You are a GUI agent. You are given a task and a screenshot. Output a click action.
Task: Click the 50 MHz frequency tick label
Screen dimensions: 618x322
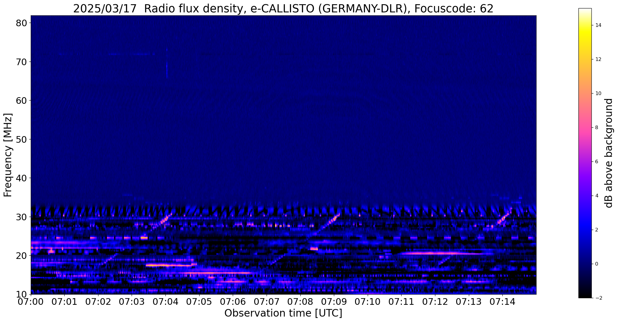coord(21,139)
